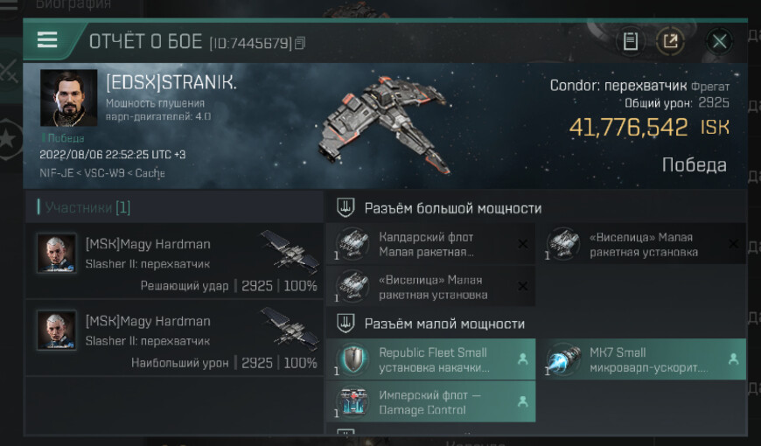Viewport: 761px width, 446px height.
Task: Click Slasher II ship icon in first participant row
Action: (x=290, y=250)
